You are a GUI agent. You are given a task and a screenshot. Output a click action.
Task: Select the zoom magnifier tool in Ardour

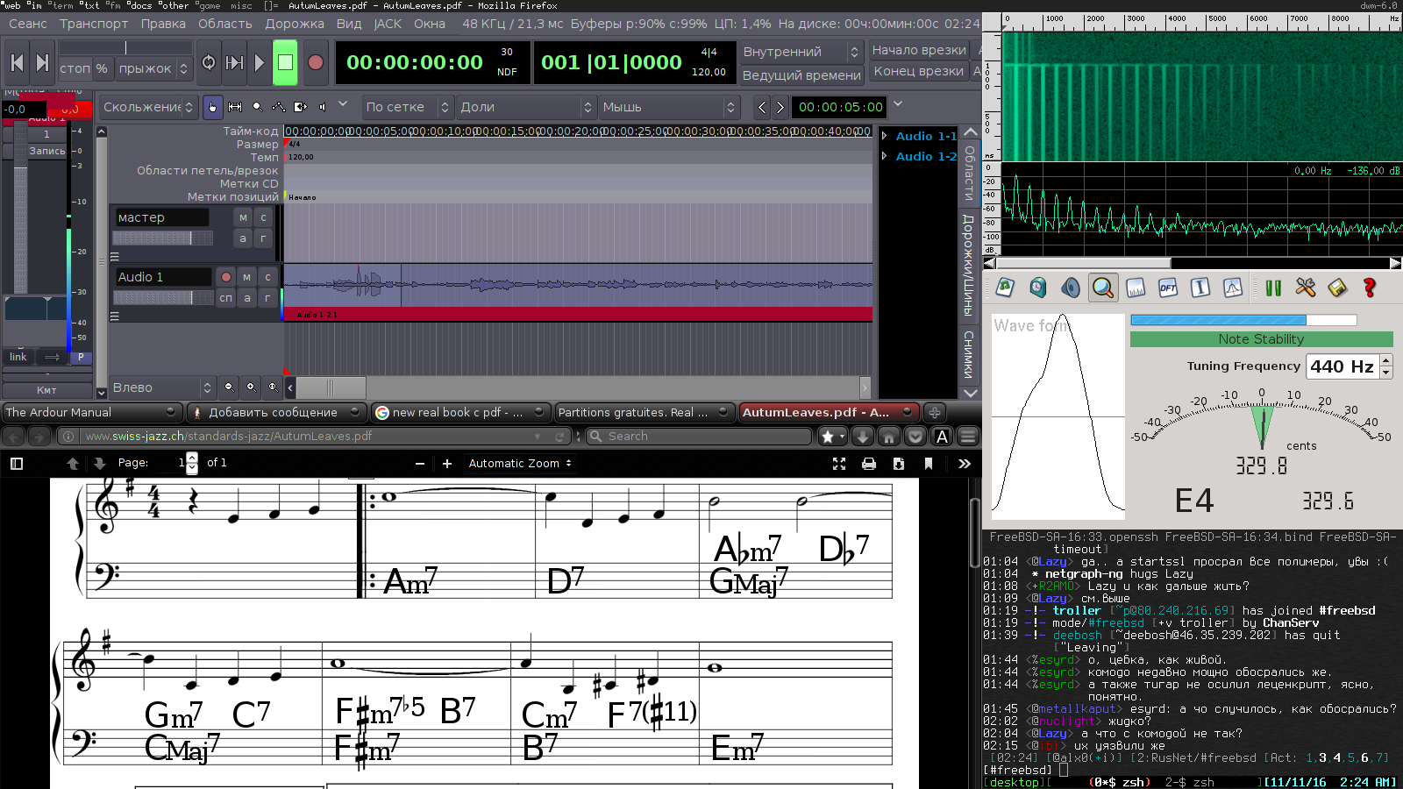coord(257,107)
